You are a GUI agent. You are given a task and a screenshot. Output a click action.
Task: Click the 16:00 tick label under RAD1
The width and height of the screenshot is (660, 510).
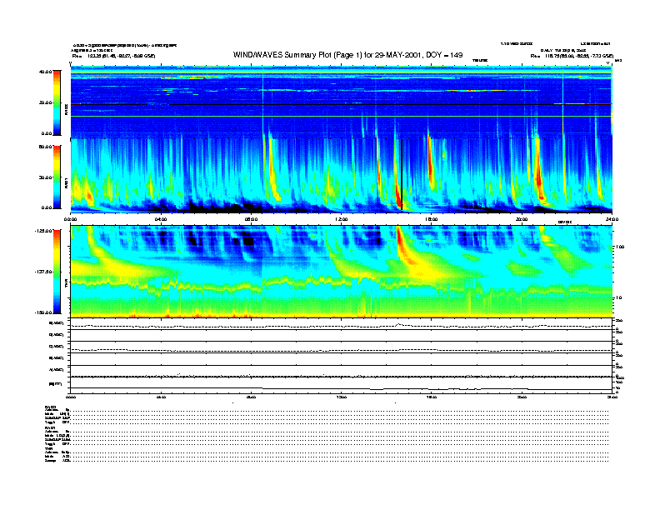point(432,219)
